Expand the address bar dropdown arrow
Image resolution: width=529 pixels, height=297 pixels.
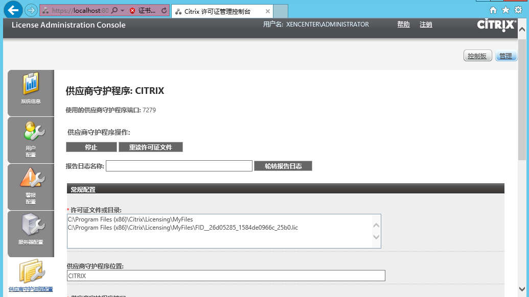click(x=123, y=10)
